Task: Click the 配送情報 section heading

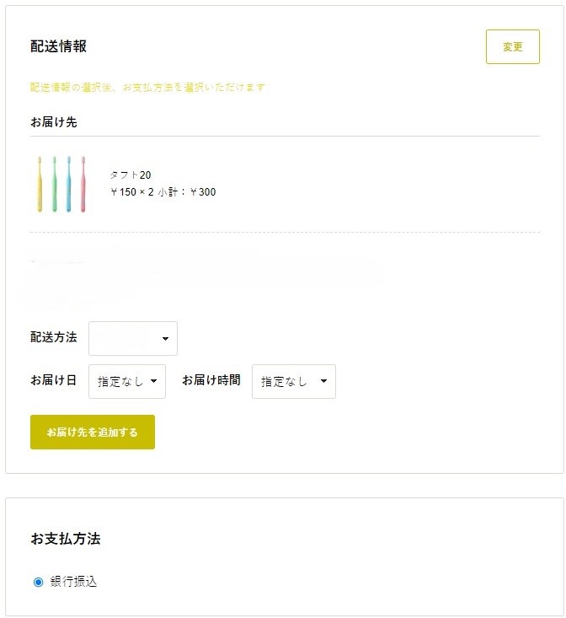Action: (x=58, y=46)
